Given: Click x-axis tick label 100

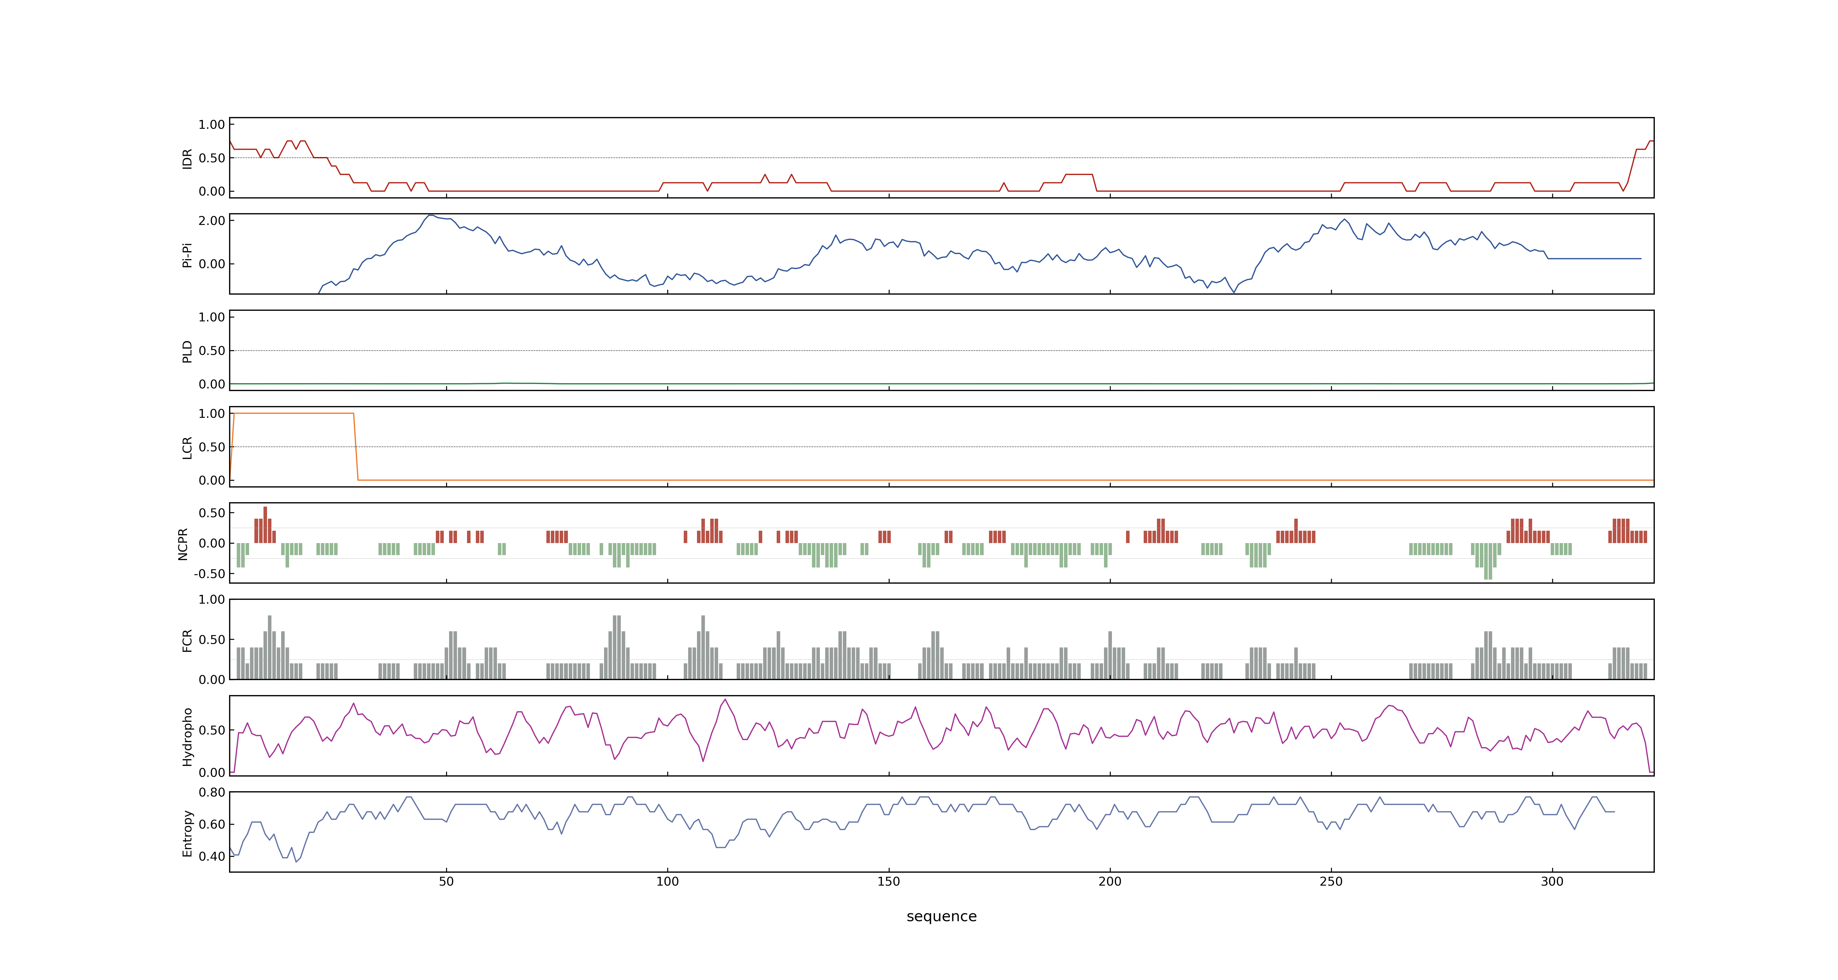Looking at the screenshot, I should 667,881.
